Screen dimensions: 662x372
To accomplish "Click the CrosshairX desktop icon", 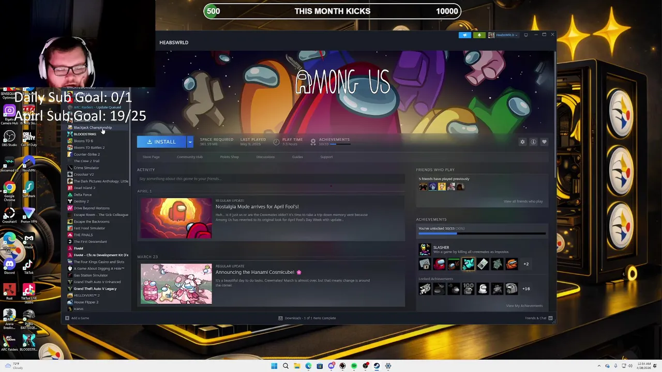I will click(9, 215).
